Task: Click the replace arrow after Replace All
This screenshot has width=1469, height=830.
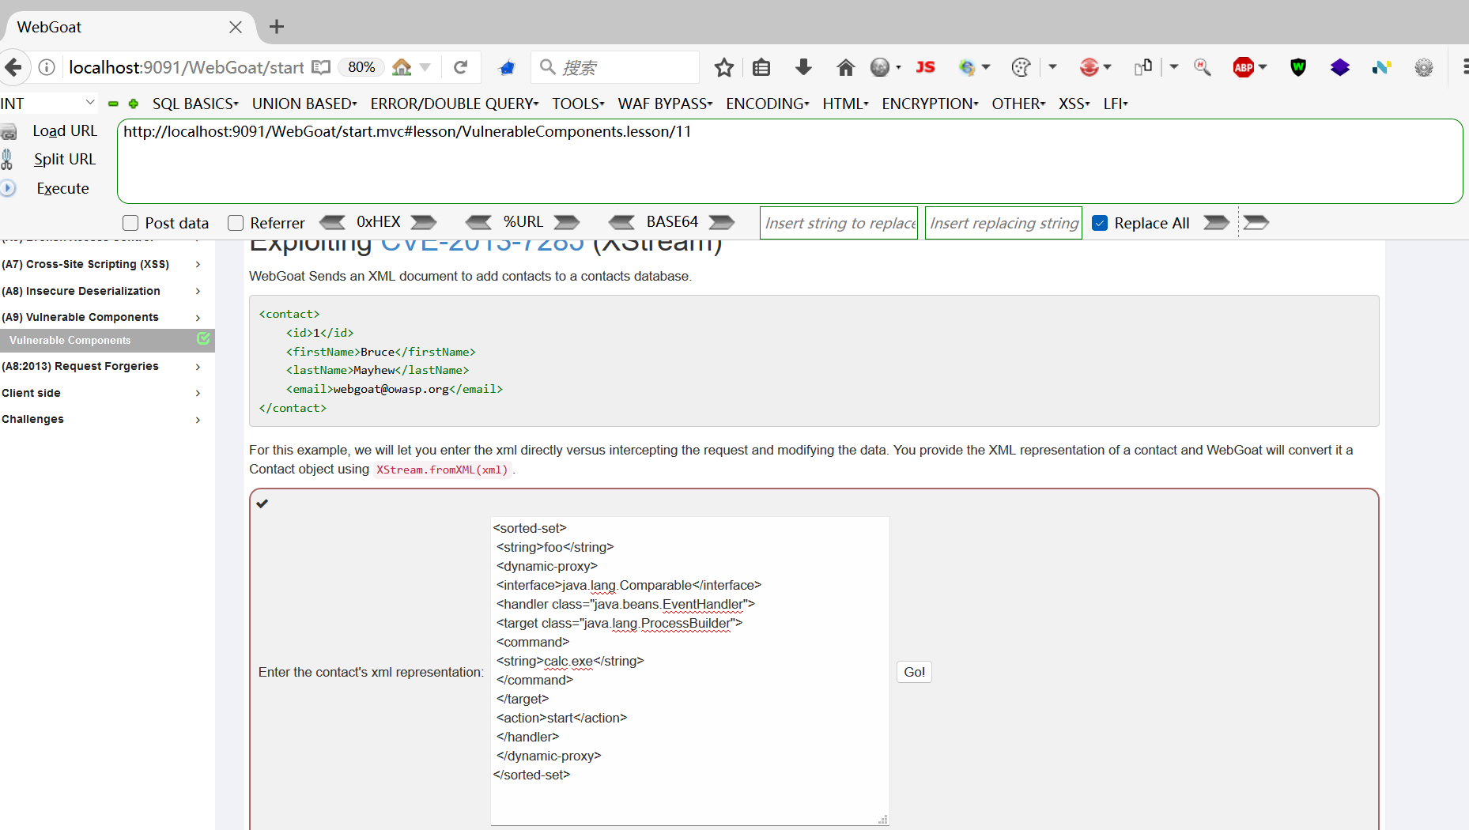Action: pyautogui.click(x=1216, y=222)
